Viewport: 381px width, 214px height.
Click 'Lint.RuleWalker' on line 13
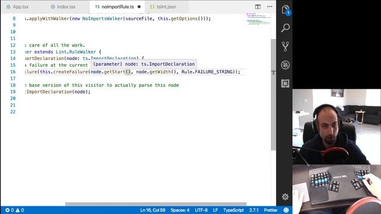tap(76, 52)
